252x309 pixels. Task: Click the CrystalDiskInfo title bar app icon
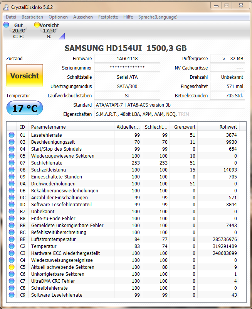point(6,7)
